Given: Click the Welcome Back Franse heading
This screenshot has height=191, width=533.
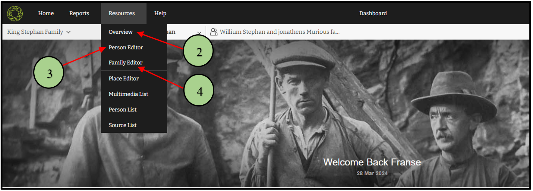Looking at the screenshot, I should click(372, 162).
